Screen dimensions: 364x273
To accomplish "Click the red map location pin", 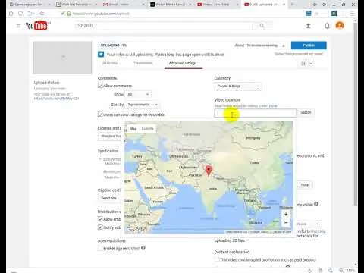I will 209,171.
